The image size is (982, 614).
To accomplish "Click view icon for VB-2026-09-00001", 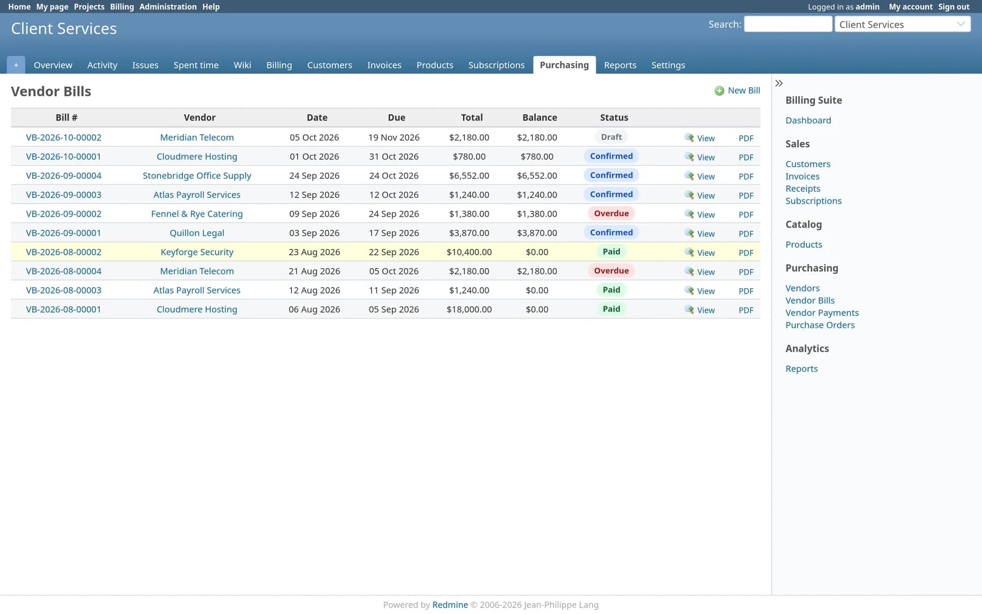I will coord(690,233).
